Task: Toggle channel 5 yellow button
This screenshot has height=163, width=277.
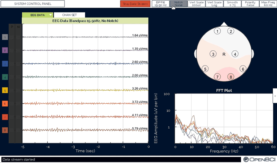Action: click(x=5, y=90)
